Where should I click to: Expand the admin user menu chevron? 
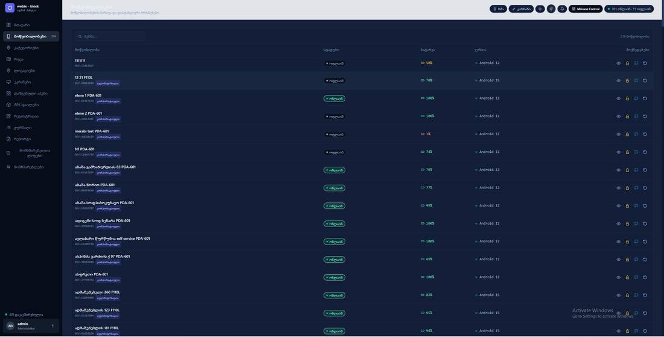(x=53, y=326)
